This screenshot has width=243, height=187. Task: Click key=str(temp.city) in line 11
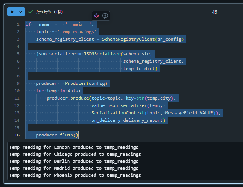(x=150, y=98)
